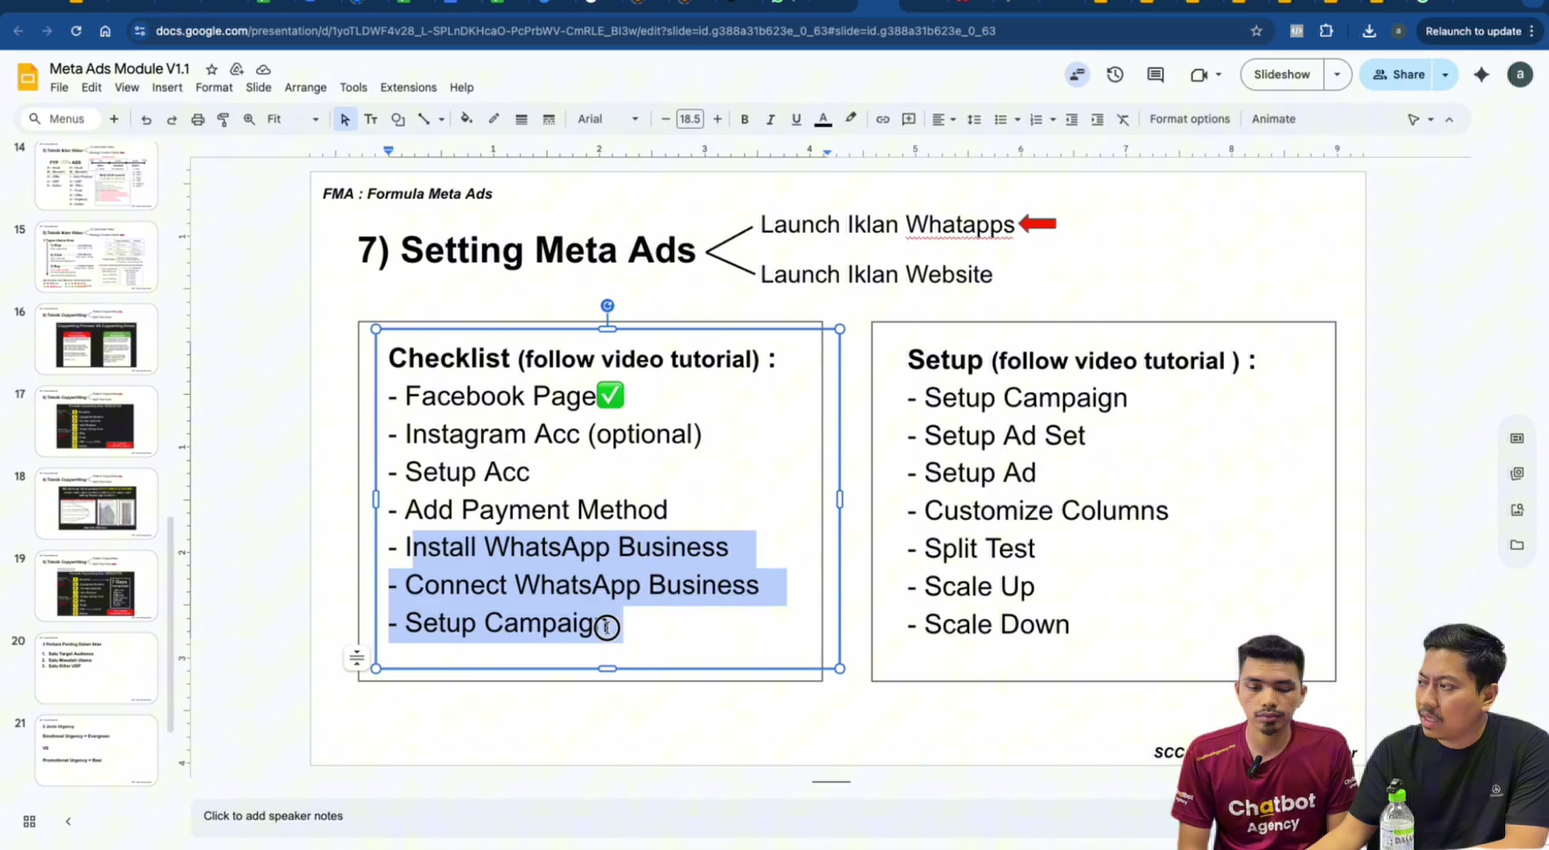Image resolution: width=1549 pixels, height=850 pixels.
Task: Open the Border color pencil tool
Action: 494,120
